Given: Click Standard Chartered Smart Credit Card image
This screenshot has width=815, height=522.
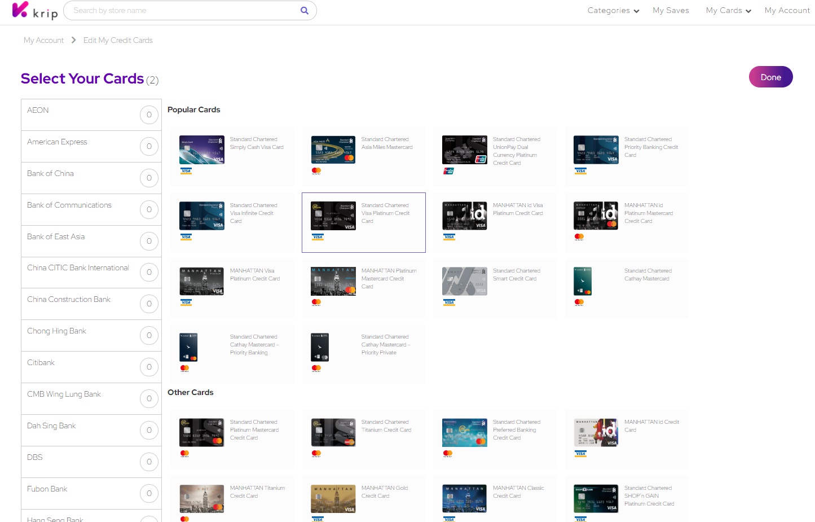Looking at the screenshot, I should click(465, 281).
